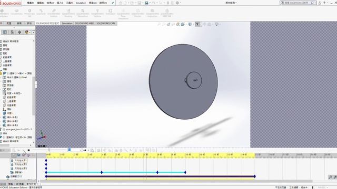The width and height of the screenshot is (337, 189).
Task: Click the SOLIDWORKS Routing add-in icon
Action: coord(68,13)
